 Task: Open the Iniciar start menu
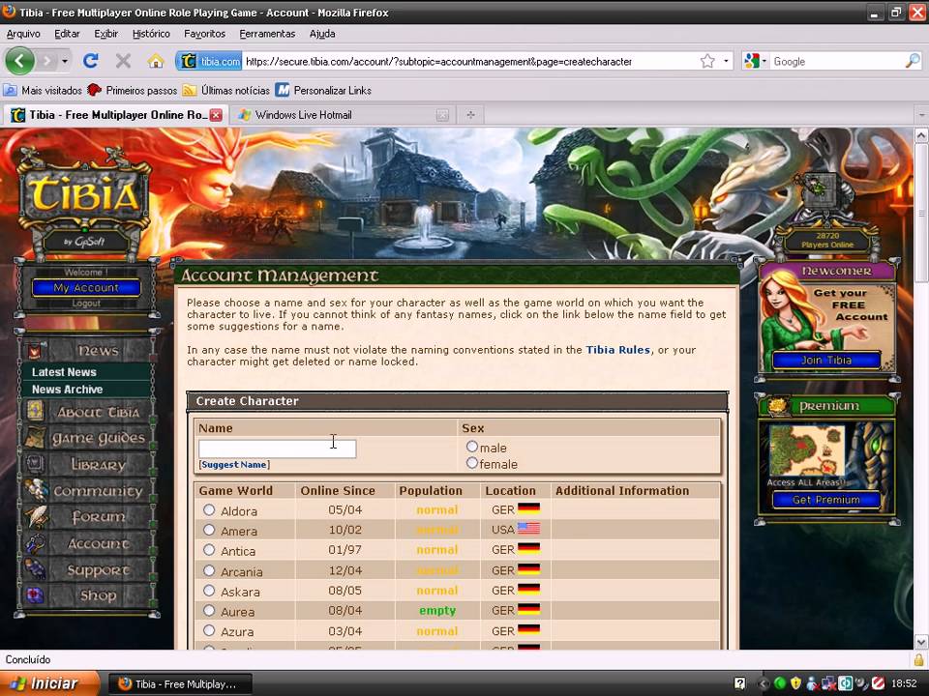coord(48,683)
